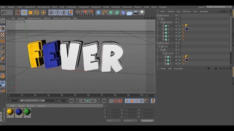The height and width of the screenshot is (131, 234).
Task: Click the floor environment icon
Action: point(129,13)
